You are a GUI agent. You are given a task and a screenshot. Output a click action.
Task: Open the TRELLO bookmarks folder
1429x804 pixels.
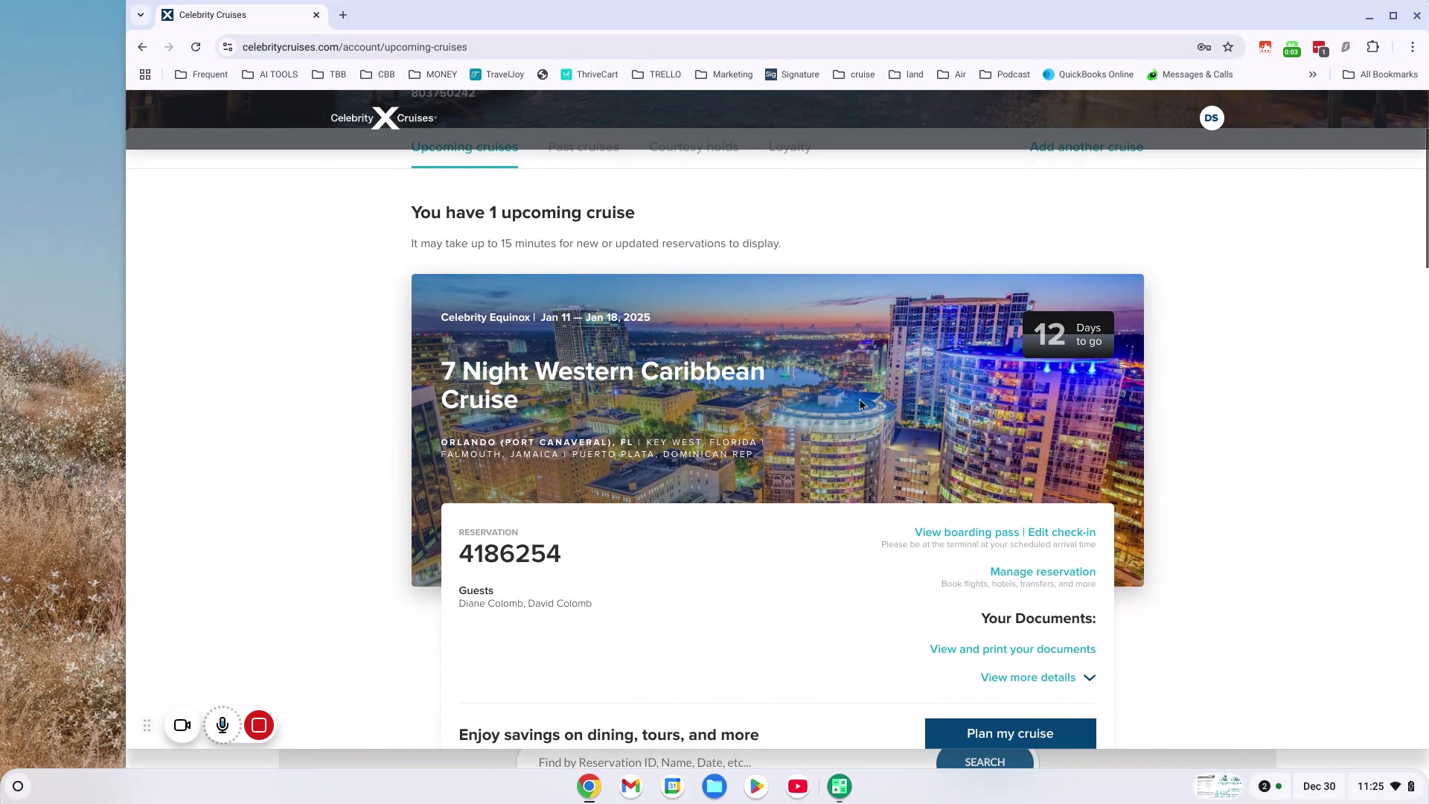pyautogui.click(x=656, y=74)
